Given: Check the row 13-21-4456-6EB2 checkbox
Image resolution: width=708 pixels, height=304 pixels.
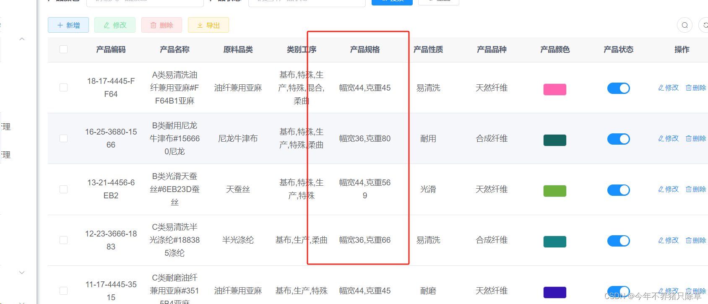Looking at the screenshot, I should pos(64,189).
